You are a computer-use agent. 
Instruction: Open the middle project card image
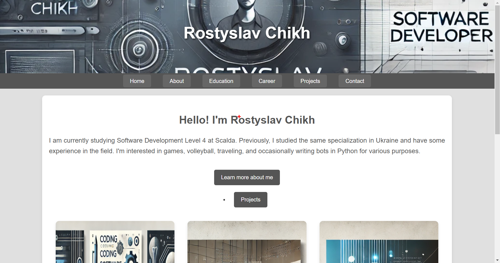pyautogui.click(x=247, y=242)
